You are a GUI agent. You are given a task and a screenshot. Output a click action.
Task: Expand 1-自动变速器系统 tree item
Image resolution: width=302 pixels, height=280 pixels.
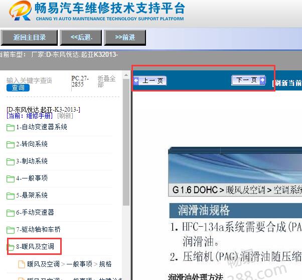(x=42, y=127)
